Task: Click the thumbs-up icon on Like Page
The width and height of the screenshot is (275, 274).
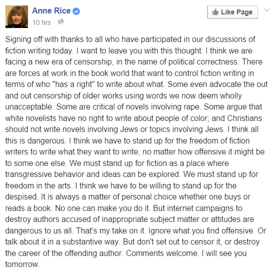Action: [215, 12]
